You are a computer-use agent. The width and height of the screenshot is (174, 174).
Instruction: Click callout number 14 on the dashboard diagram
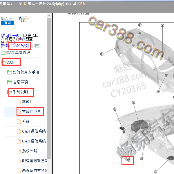point(155,172)
